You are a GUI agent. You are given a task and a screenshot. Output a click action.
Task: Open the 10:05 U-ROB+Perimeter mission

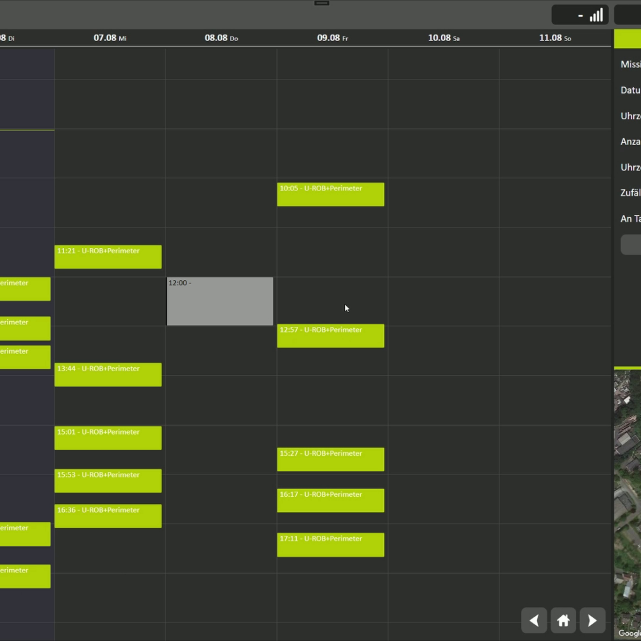coord(331,194)
